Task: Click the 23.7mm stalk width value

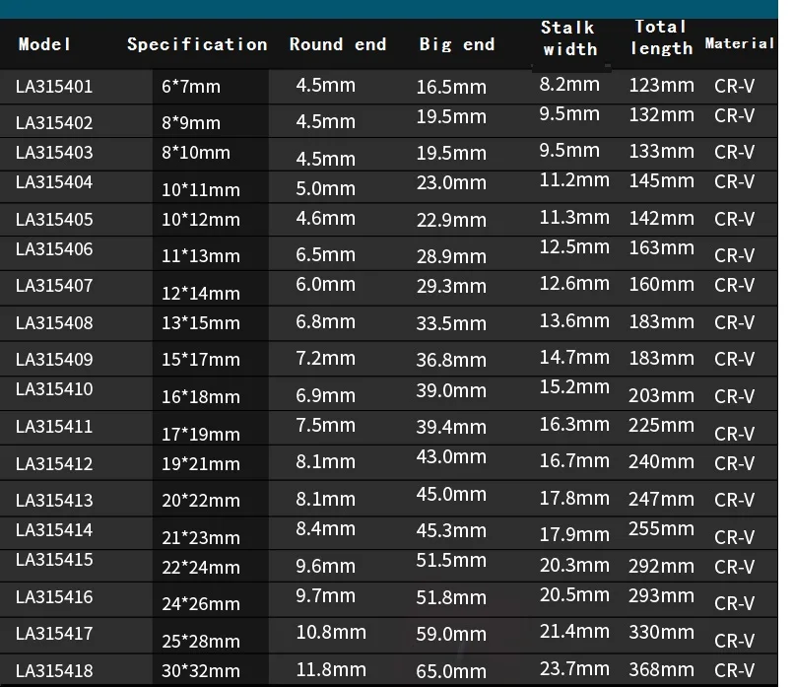Action: [x=574, y=669]
